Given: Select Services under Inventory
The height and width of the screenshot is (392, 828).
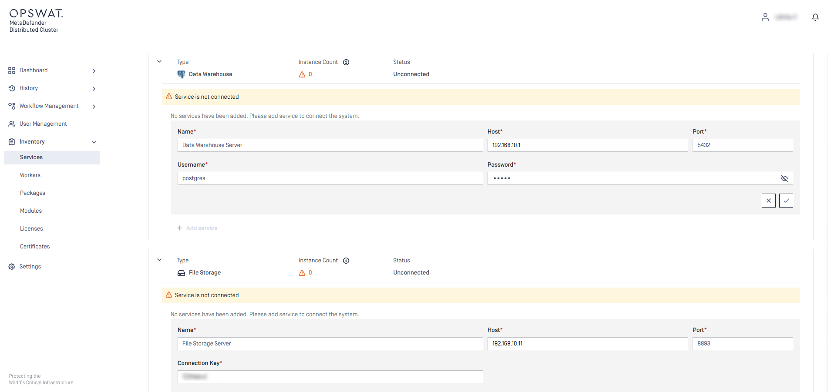Looking at the screenshot, I should point(52,157).
